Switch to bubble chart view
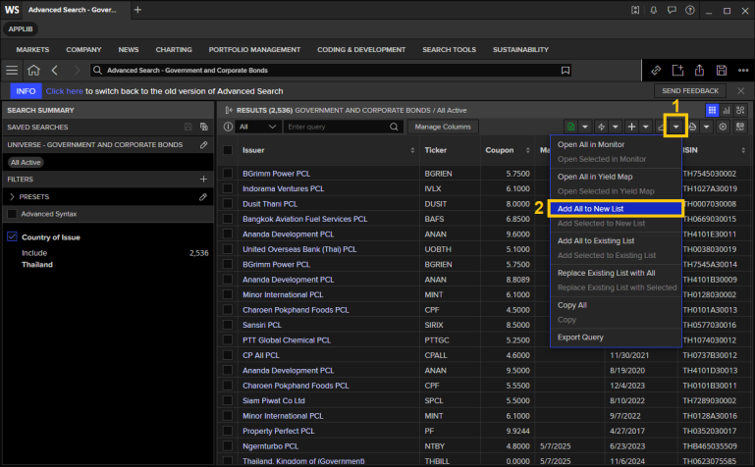 pos(740,110)
